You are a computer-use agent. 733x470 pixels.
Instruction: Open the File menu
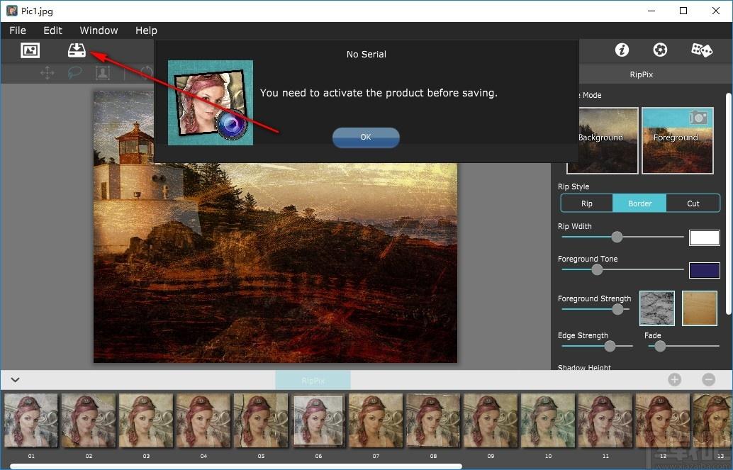click(18, 30)
